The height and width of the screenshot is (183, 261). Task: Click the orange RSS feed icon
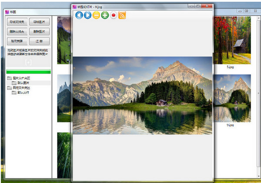pyautogui.click(x=122, y=16)
